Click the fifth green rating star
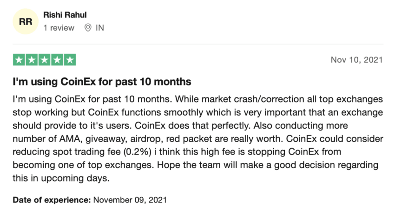The width and height of the screenshot is (395, 208). tap(69, 60)
